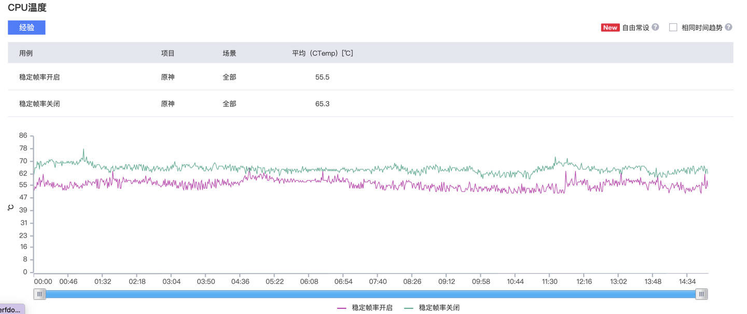747x314 pixels.
Task: Click the 14:34 time axis label
Action: [x=687, y=281]
